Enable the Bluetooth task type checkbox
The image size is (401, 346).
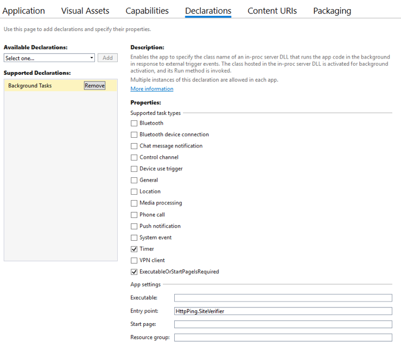point(134,123)
